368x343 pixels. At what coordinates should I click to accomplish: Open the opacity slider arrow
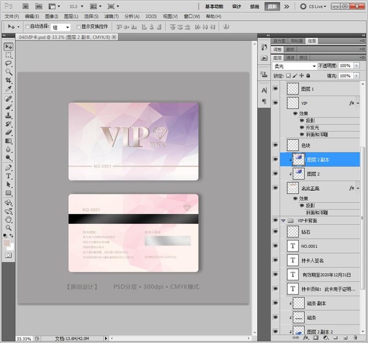(x=356, y=66)
